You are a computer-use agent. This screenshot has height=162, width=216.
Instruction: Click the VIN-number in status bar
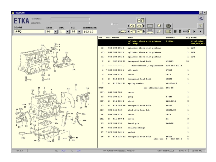point(119,151)
